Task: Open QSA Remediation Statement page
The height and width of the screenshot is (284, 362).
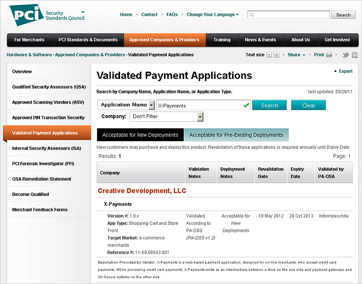Action: coord(49,179)
